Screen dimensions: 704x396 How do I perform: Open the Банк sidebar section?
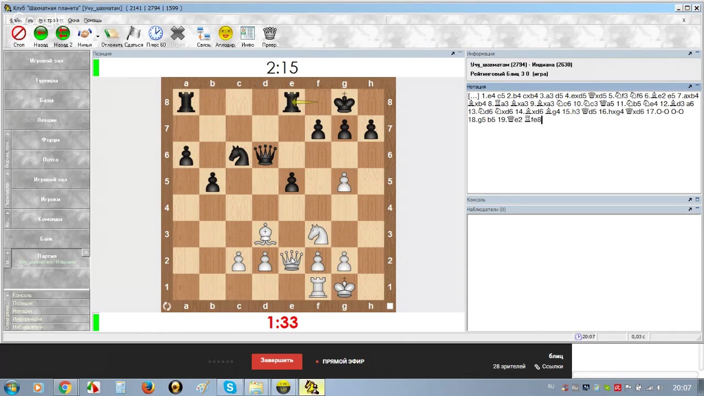[x=47, y=239]
